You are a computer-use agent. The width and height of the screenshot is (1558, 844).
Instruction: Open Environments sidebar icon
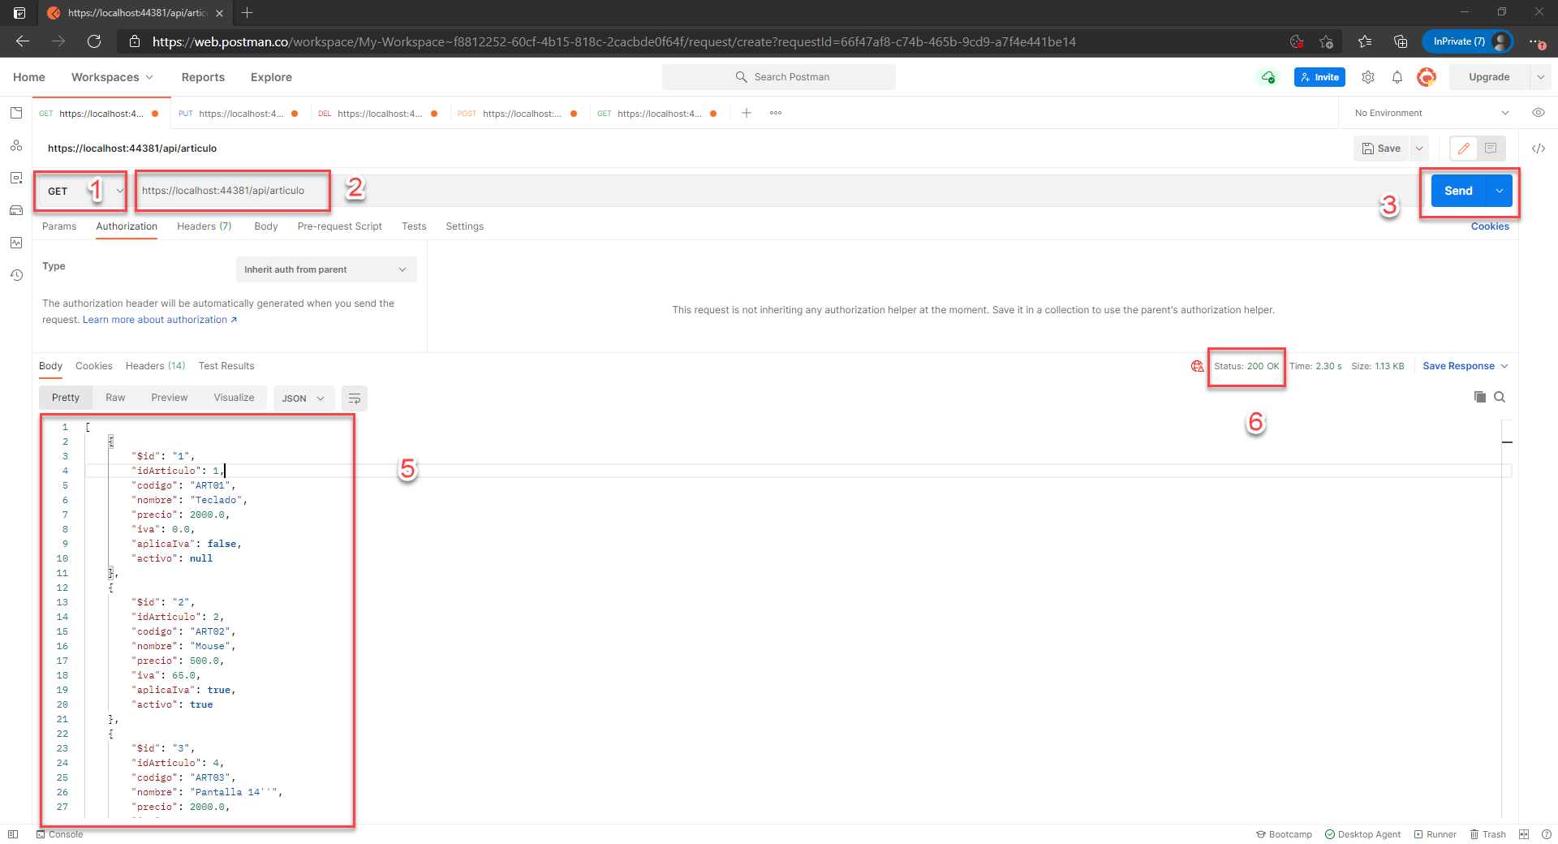[x=16, y=178]
